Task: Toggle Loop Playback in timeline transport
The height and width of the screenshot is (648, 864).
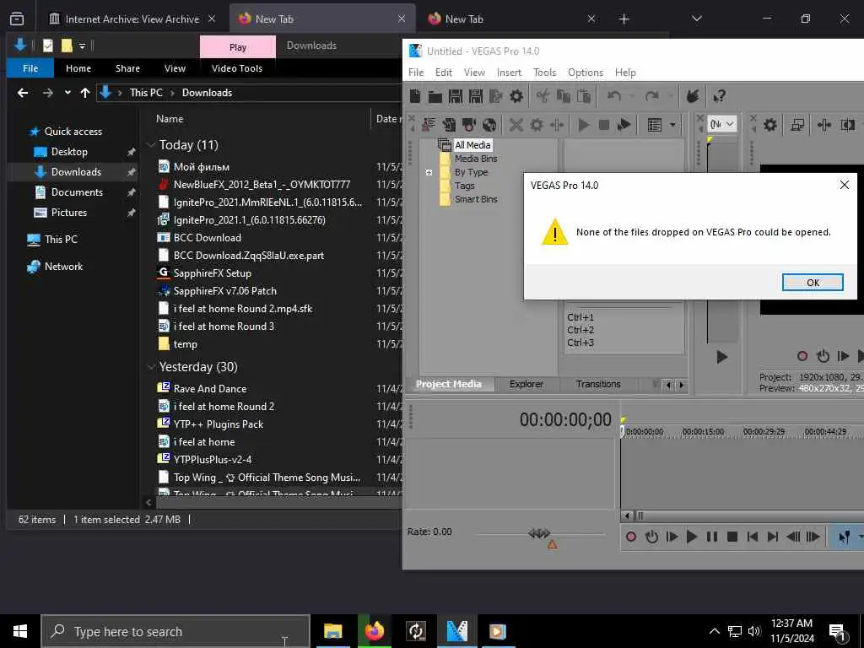Action: click(651, 537)
